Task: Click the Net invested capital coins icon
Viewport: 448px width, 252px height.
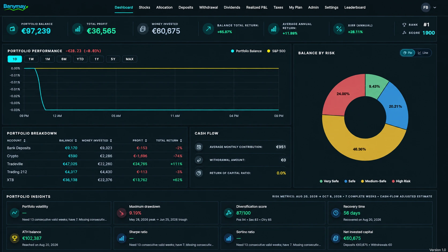Action: point(336,238)
